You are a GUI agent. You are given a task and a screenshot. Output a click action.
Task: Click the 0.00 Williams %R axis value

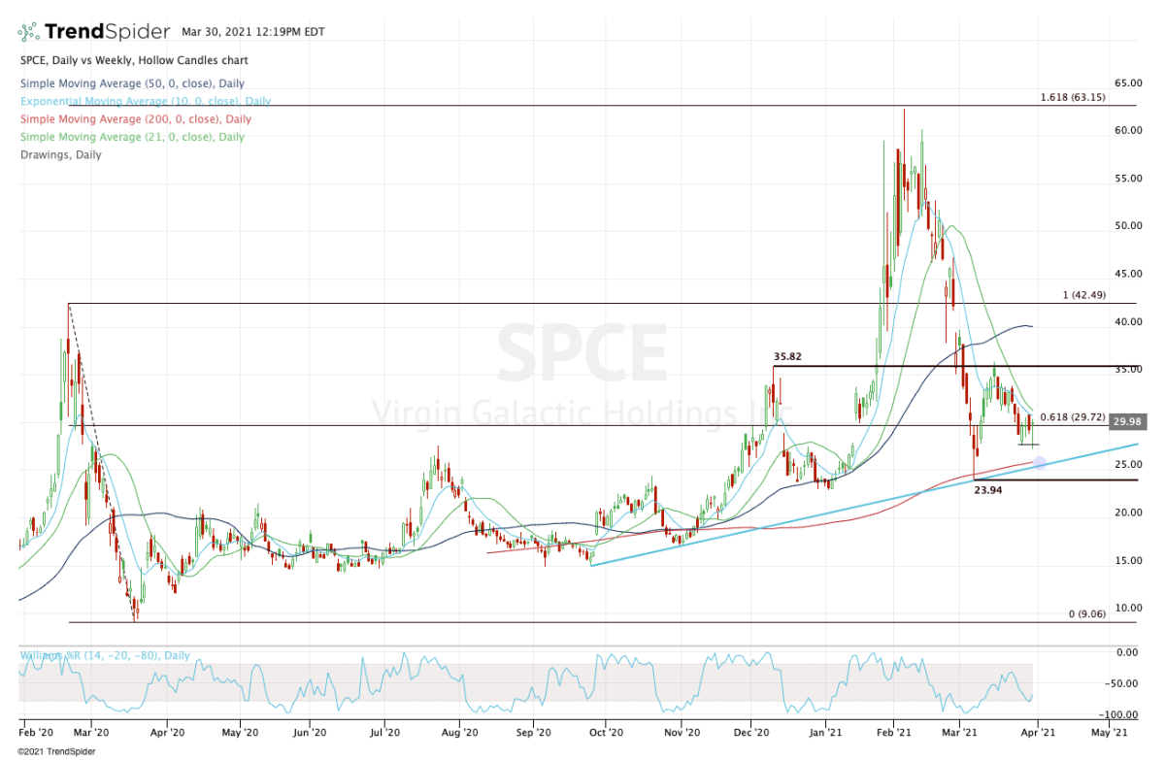(1129, 652)
